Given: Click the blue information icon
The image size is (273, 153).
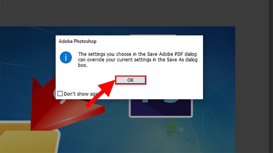Looking at the screenshot, I should [66, 57].
